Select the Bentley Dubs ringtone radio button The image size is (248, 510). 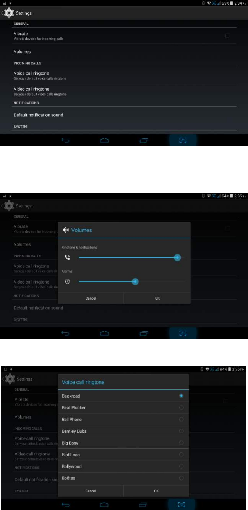[x=181, y=431]
